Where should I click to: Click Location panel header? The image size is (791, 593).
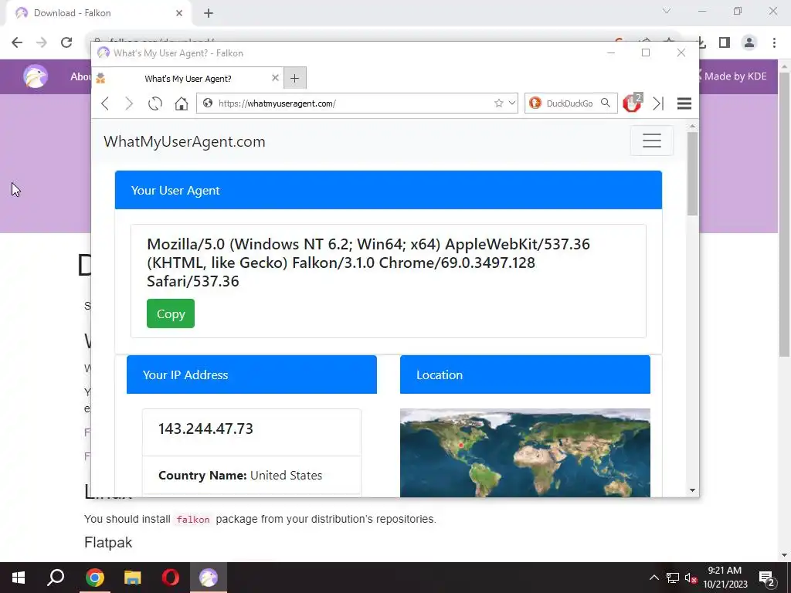[525, 374]
